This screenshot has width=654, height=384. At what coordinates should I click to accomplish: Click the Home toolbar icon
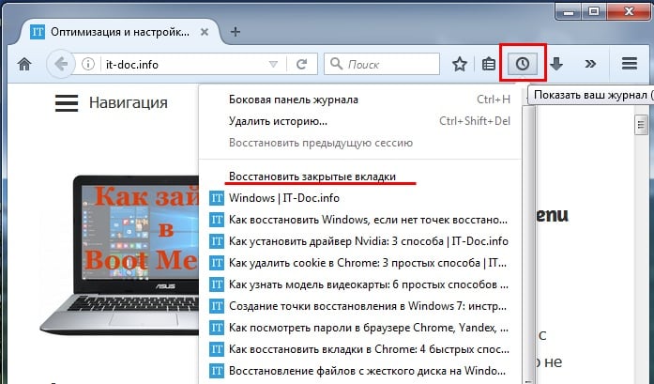click(x=24, y=65)
